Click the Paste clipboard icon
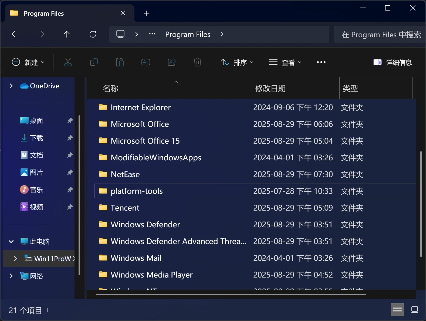Screen dimensions: 426x321 (x=120, y=62)
